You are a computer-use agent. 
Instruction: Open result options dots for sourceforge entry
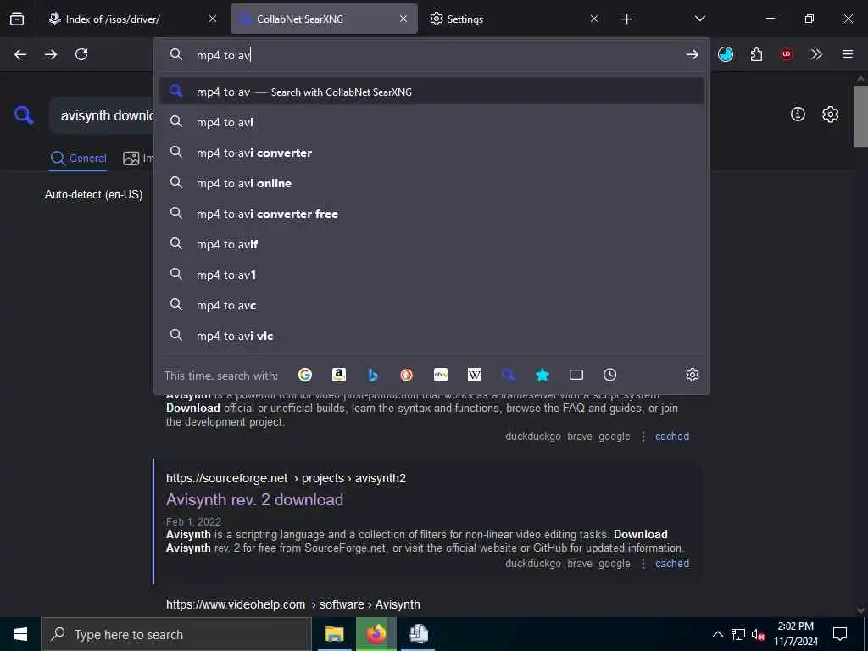[x=643, y=564]
